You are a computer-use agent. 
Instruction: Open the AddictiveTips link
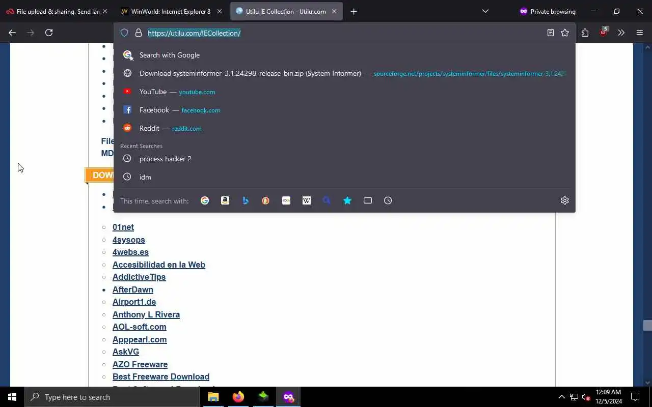pyautogui.click(x=139, y=277)
